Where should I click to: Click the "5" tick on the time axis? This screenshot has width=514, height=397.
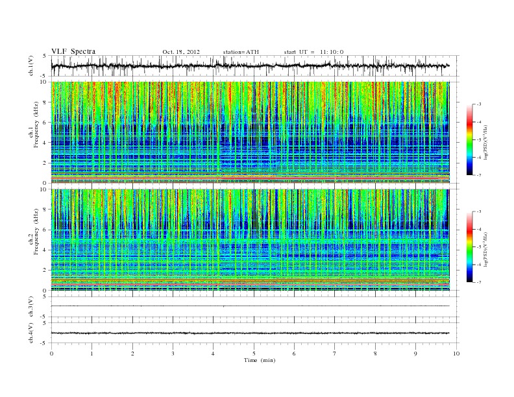click(x=254, y=354)
